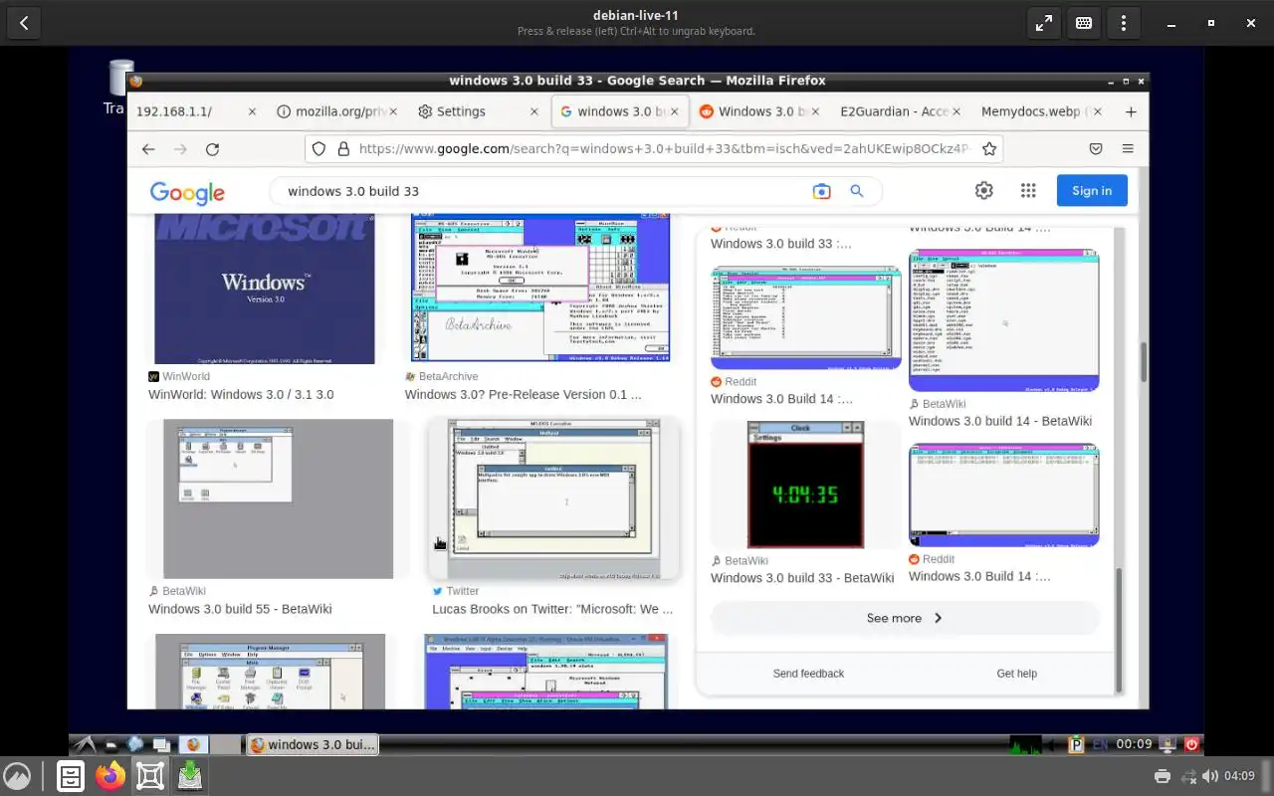Open viewer three-dot options menu
1274x796 pixels.
click(x=1124, y=23)
